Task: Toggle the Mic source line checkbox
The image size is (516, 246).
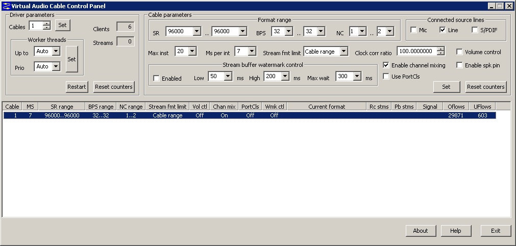Action: click(413, 30)
